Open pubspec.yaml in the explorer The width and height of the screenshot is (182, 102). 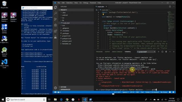tap(76, 41)
